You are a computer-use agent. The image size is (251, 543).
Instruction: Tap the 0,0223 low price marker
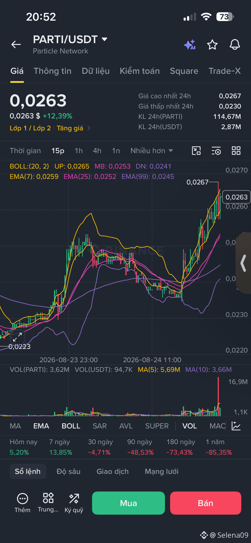coord(19,347)
